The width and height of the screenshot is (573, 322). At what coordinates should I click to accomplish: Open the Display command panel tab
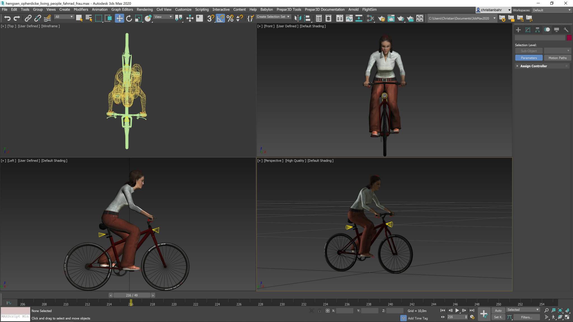click(556, 30)
